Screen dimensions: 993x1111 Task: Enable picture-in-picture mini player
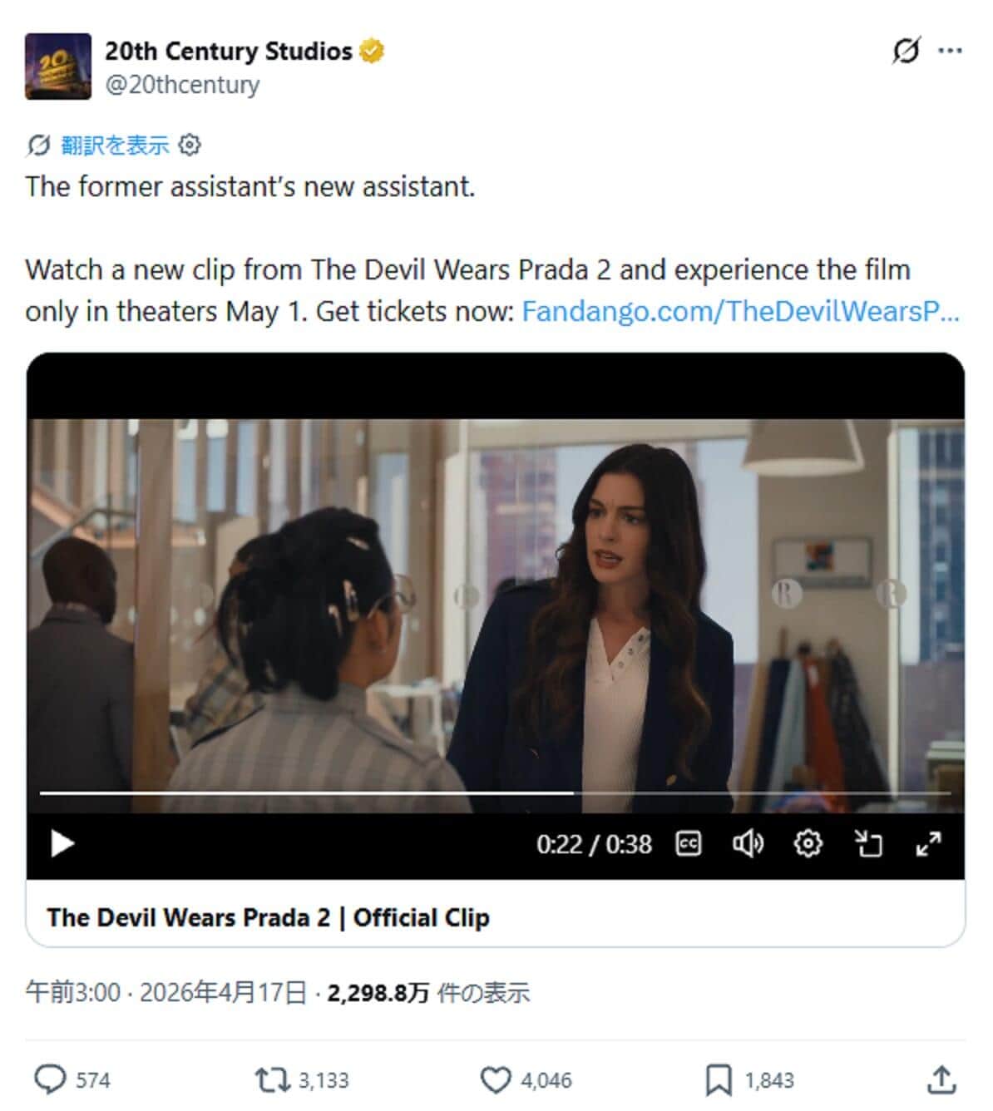(x=868, y=844)
